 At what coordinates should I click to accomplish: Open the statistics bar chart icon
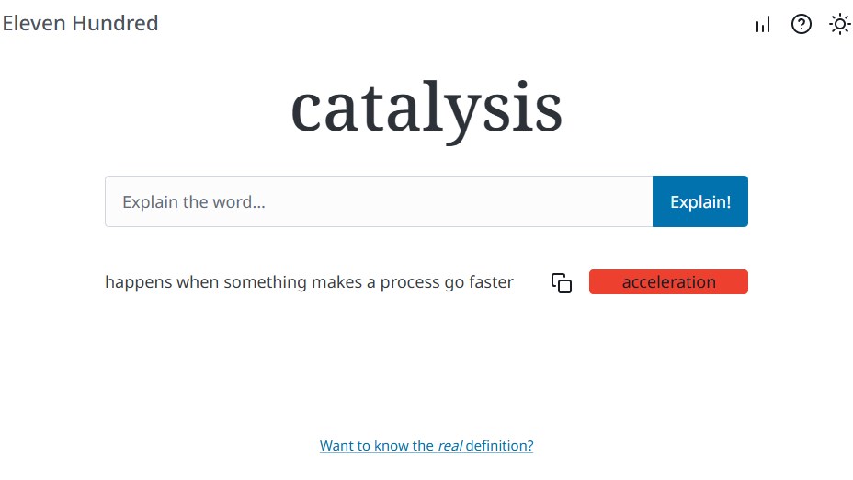(x=762, y=25)
